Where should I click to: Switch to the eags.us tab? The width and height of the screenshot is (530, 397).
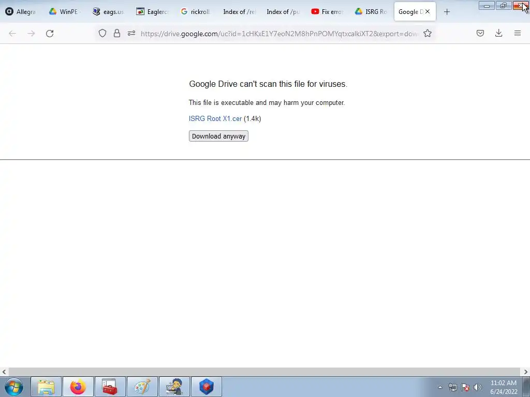coord(109,11)
